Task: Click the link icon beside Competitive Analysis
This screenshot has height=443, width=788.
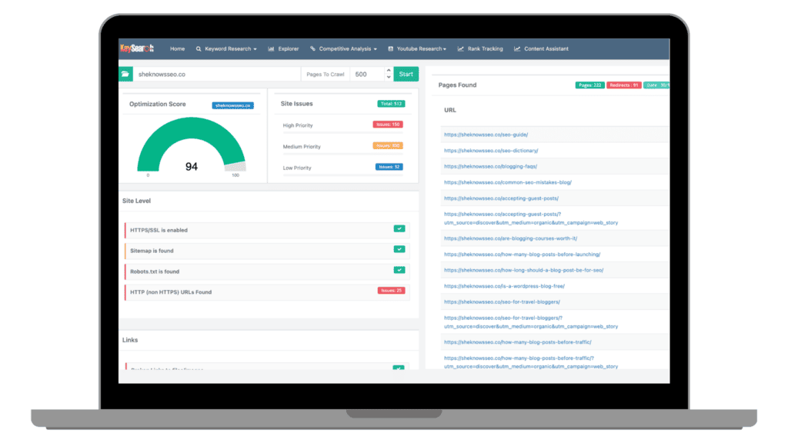Action: click(x=312, y=48)
